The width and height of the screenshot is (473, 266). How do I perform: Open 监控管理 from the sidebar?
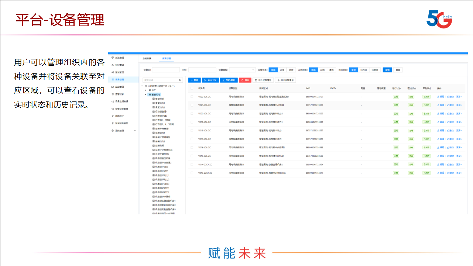tap(119, 87)
